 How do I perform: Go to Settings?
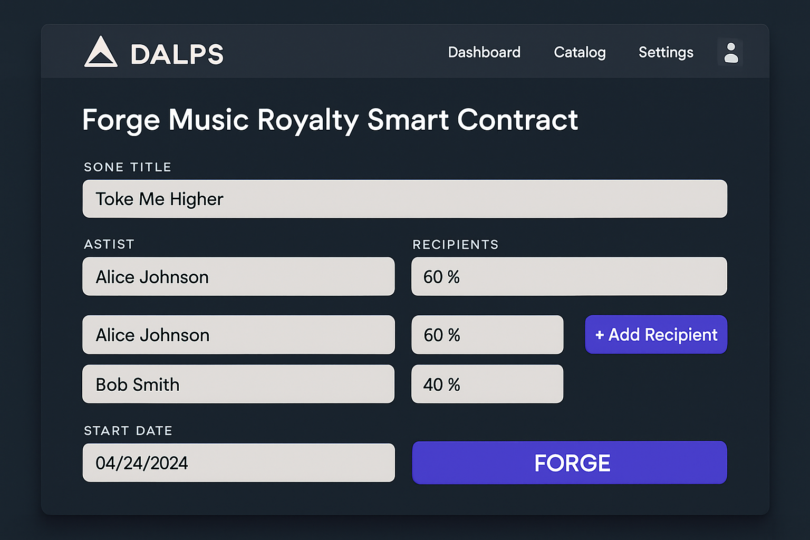666,52
